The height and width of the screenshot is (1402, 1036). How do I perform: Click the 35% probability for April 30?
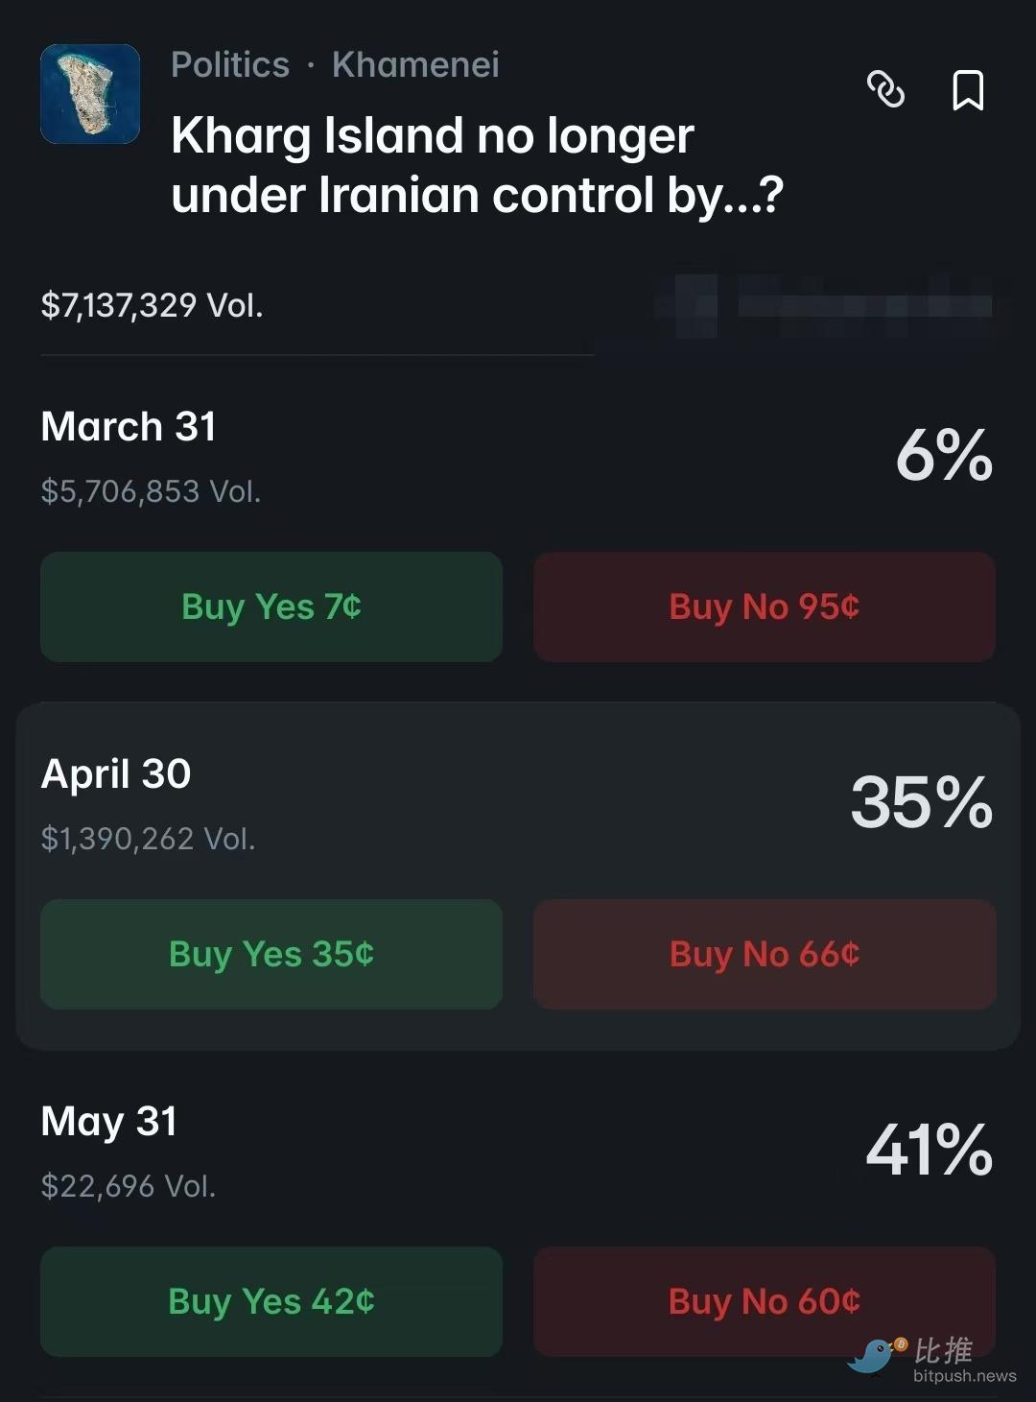pyautogui.click(x=921, y=802)
